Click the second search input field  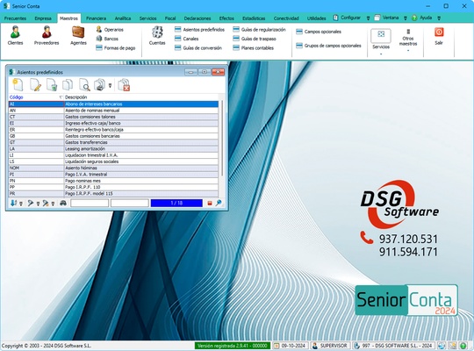point(130,204)
